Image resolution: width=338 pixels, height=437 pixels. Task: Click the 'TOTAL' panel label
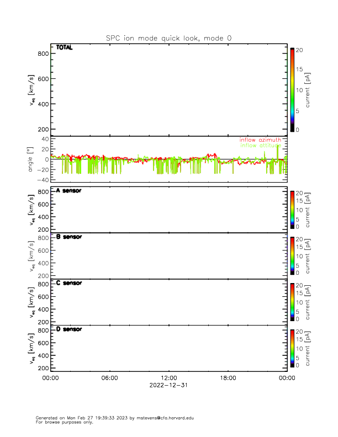point(64,47)
